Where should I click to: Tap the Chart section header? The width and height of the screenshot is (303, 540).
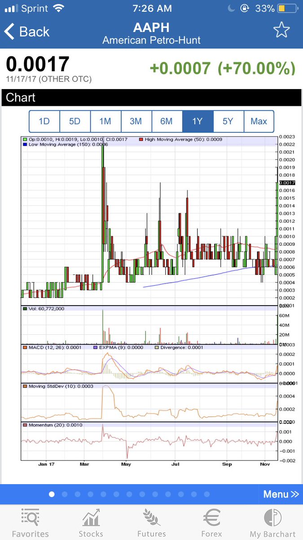[x=151, y=97]
